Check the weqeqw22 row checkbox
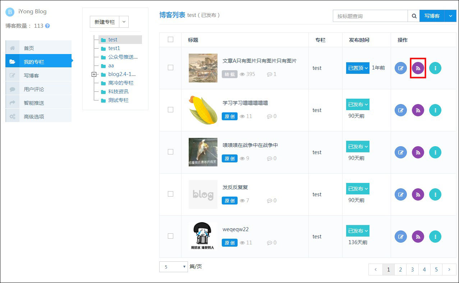The height and width of the screenshot is (283, 459). (170, 236)
